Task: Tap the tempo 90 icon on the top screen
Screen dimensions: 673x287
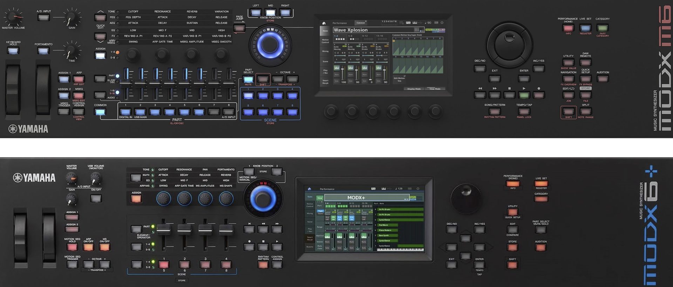Action: pos(428,23)
